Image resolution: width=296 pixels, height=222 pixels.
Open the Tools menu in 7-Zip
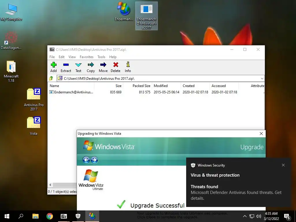pos(101,57)
